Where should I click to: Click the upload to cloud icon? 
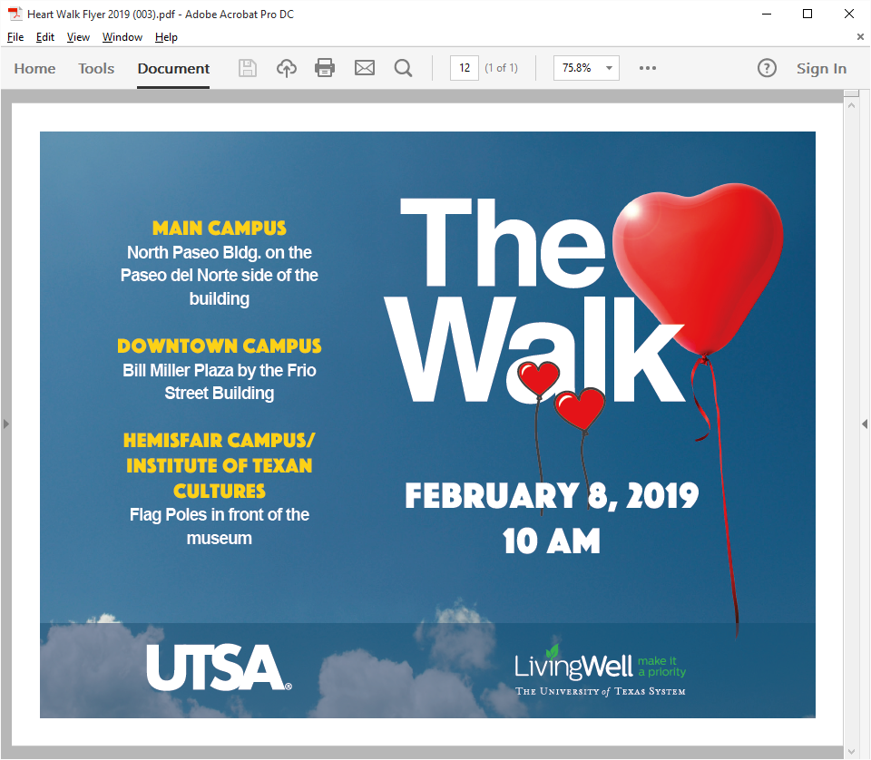pyautogui.click(x=287, y=68)
